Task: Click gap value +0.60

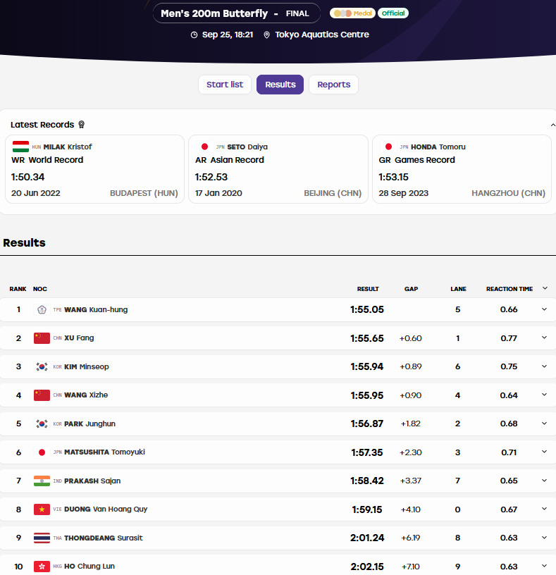Action: click(410, 338)
